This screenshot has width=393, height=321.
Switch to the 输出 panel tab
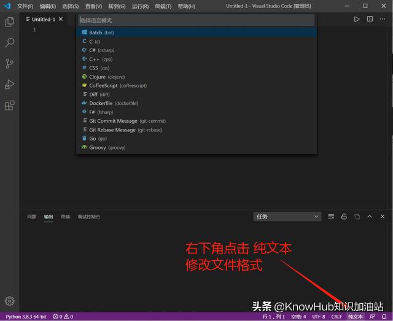(49, 217)
